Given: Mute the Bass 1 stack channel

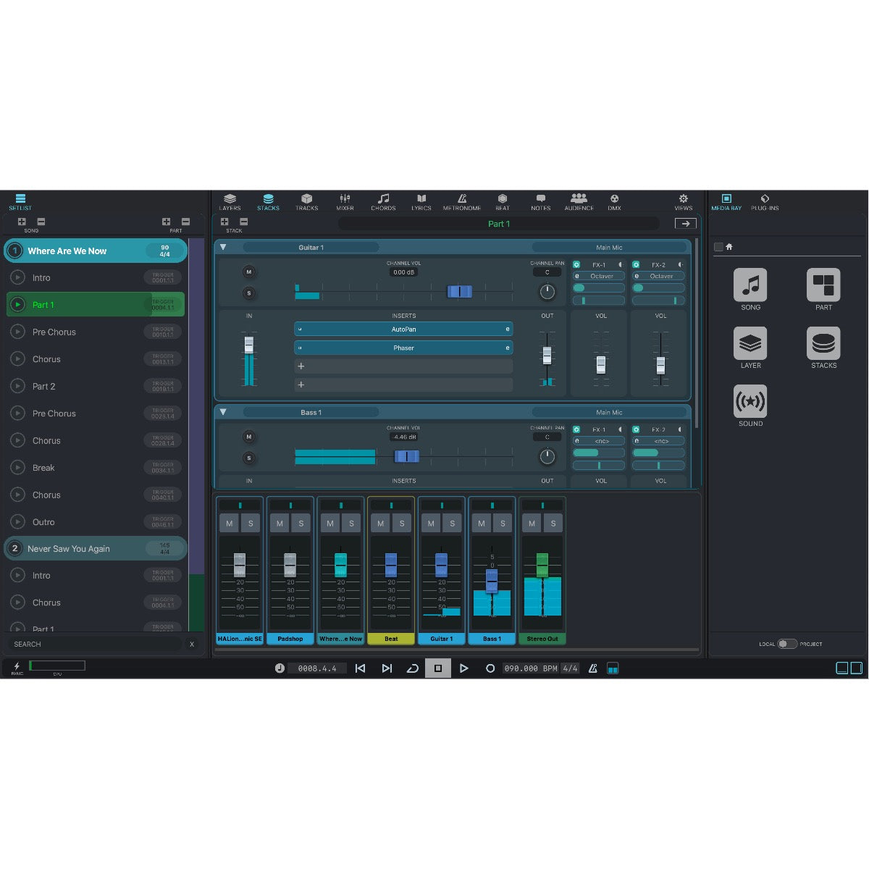Looking at the screenshot, I should [x=249, y=437].
